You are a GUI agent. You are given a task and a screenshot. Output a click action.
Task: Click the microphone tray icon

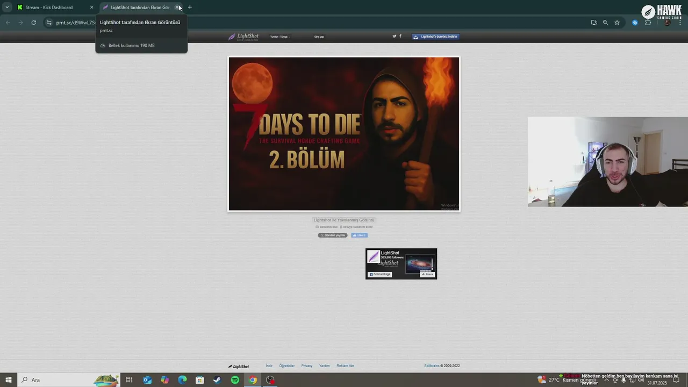click(623, 380)
